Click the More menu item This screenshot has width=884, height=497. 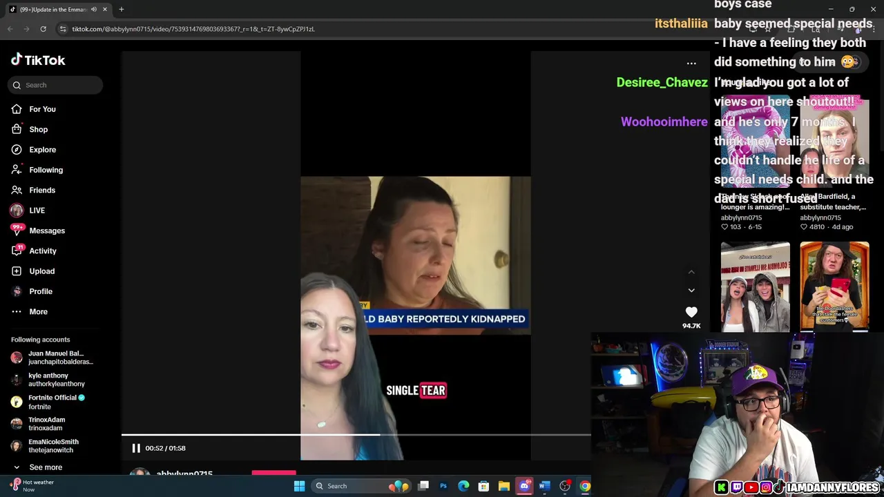[38, 311]
